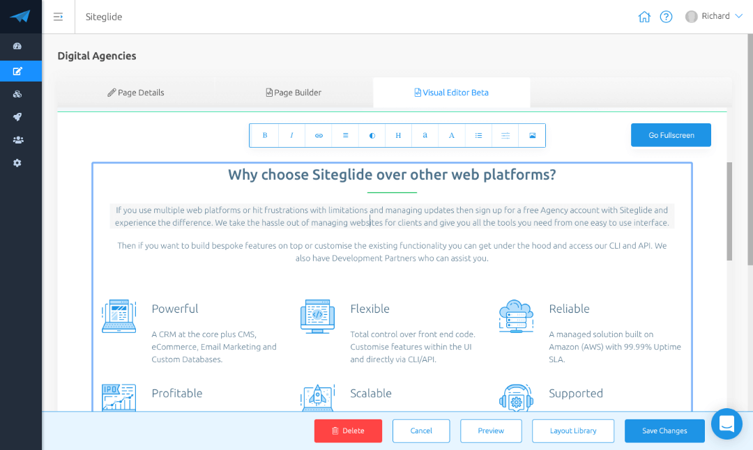Open the rocket sidebar icon

[x=17, y=117]
